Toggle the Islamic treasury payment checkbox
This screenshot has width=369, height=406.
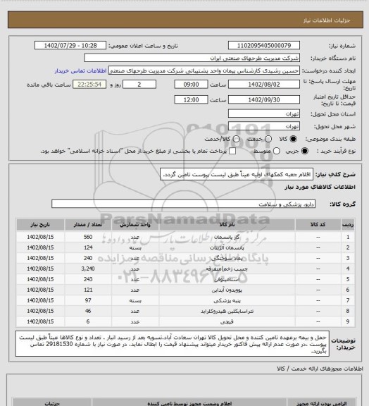point(232,151)
